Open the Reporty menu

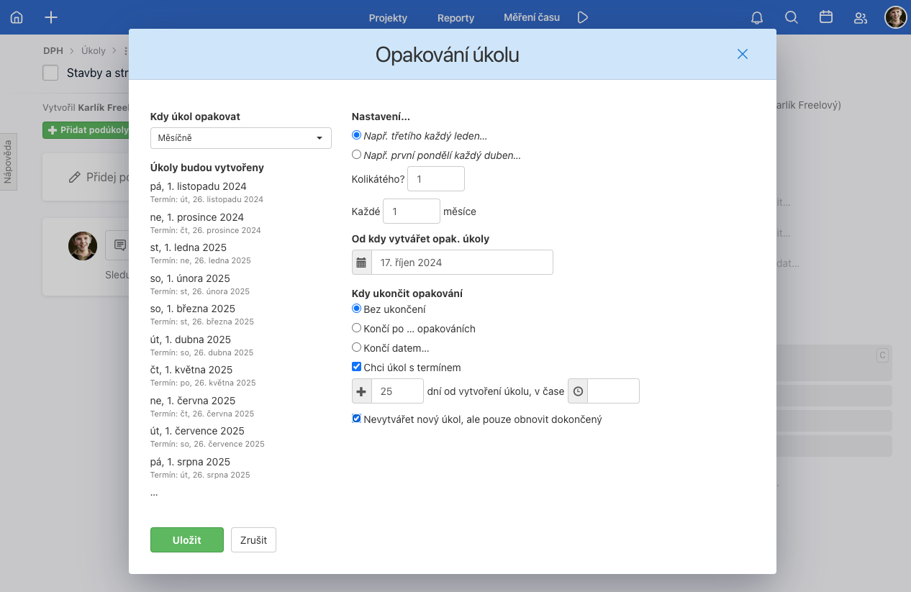pos(455,18)
